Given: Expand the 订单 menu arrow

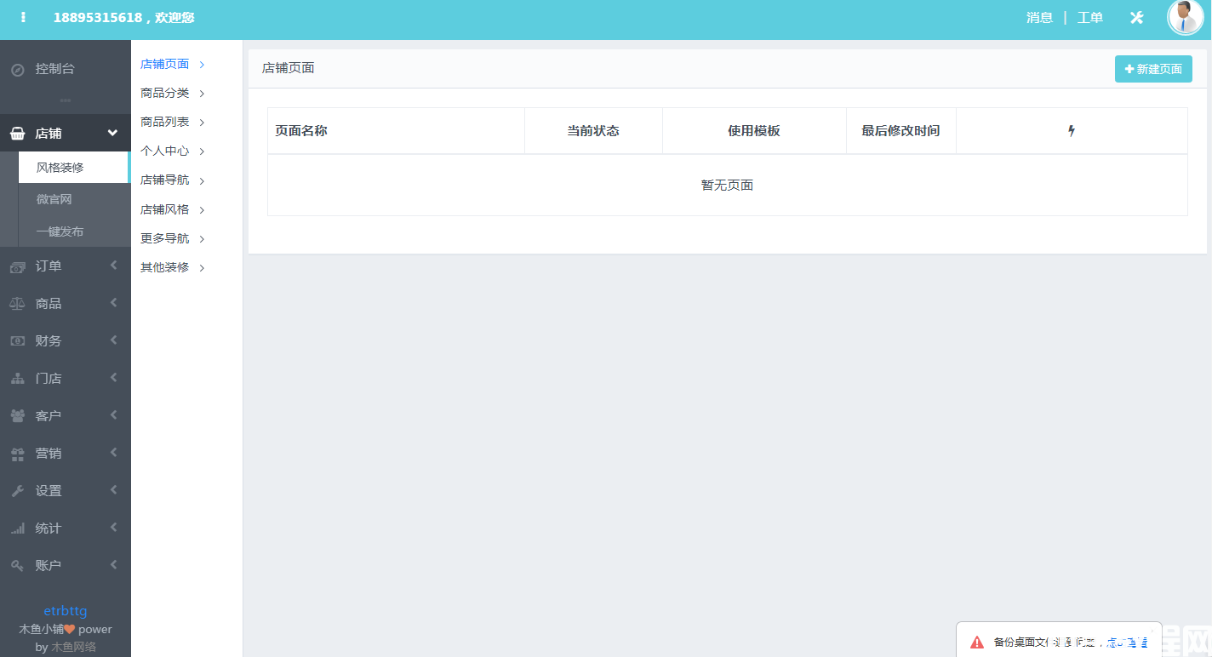Looking at the screenshot, I should 113,266.
